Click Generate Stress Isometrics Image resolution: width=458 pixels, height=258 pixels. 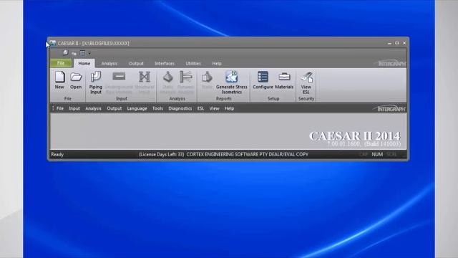[x=232, y=82]
